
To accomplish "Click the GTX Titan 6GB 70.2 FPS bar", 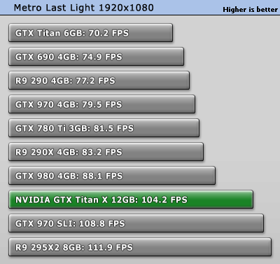I will (x=91, y=33).
